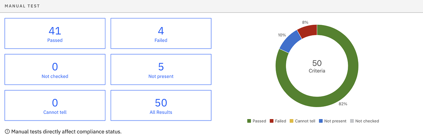Click the MANUAL TEST section header
Image resolution: width=423 pixels, height=139 pixels.
(x=22, y=6)
